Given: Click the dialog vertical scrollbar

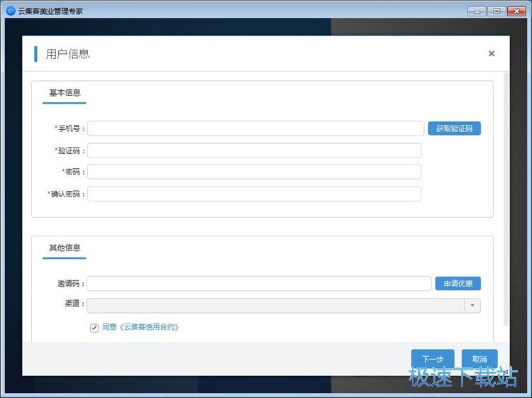Looking at the screenshot, I should [506, 199].
